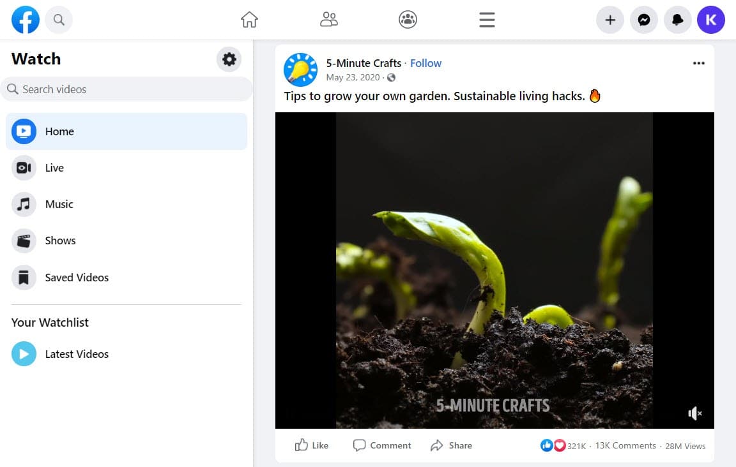Like the 5-Minute Crafts post
The image size is (736, 467).
[x=312, y=445]
